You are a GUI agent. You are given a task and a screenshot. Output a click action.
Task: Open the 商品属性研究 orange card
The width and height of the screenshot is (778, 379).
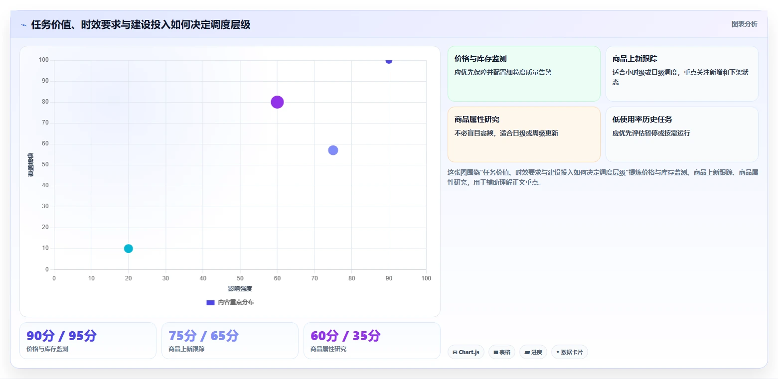(x=524, y=134)
